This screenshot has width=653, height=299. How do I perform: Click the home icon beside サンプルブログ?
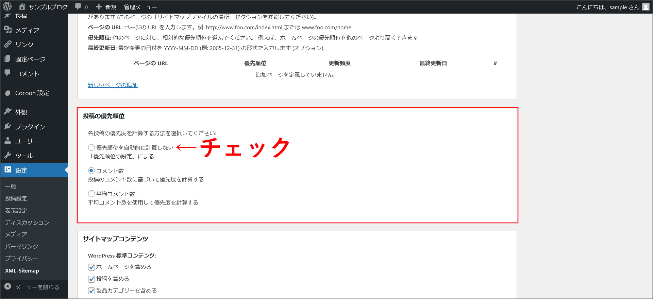(x=22, y=6)
